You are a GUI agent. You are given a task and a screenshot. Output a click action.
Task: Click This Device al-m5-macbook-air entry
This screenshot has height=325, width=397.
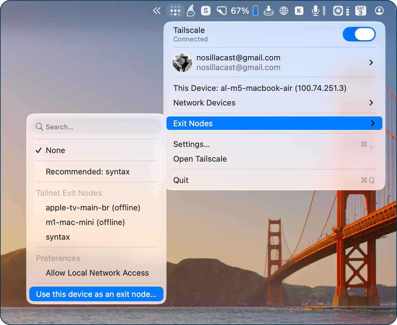(260, 88)
